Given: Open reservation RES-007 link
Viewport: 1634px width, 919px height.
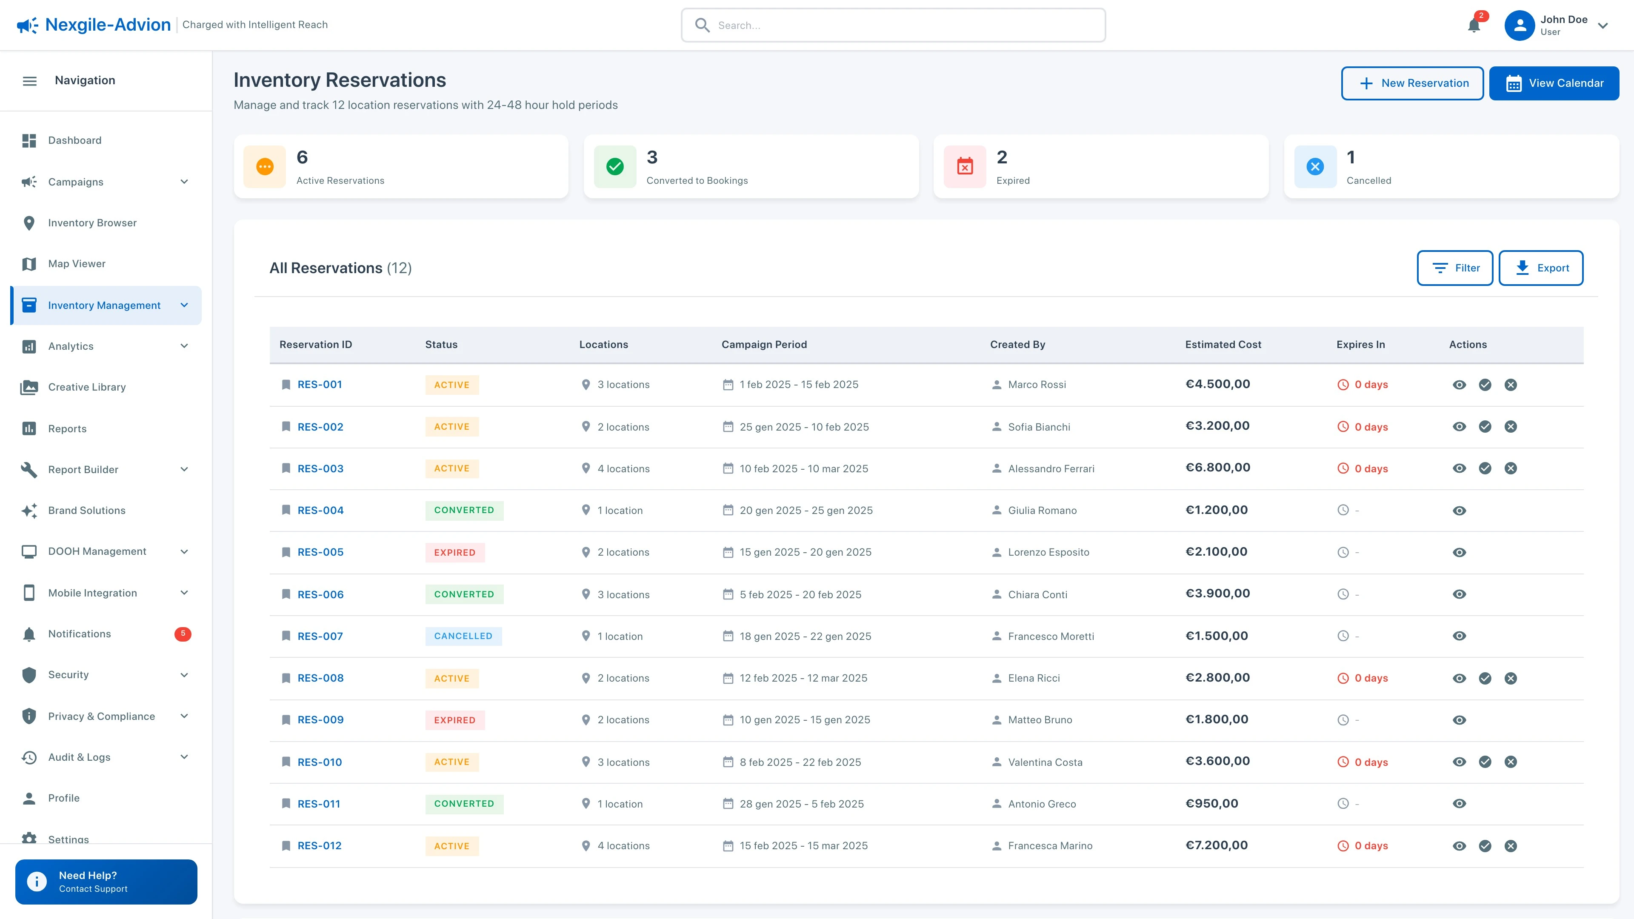Looking at the screenshot, I should point(320,636).
